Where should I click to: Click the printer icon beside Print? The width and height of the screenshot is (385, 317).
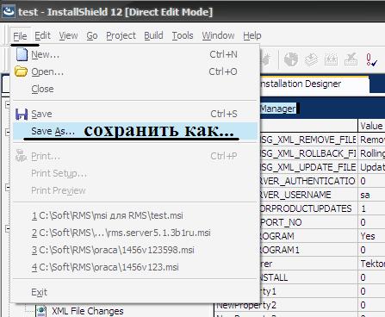coord(21,156)
